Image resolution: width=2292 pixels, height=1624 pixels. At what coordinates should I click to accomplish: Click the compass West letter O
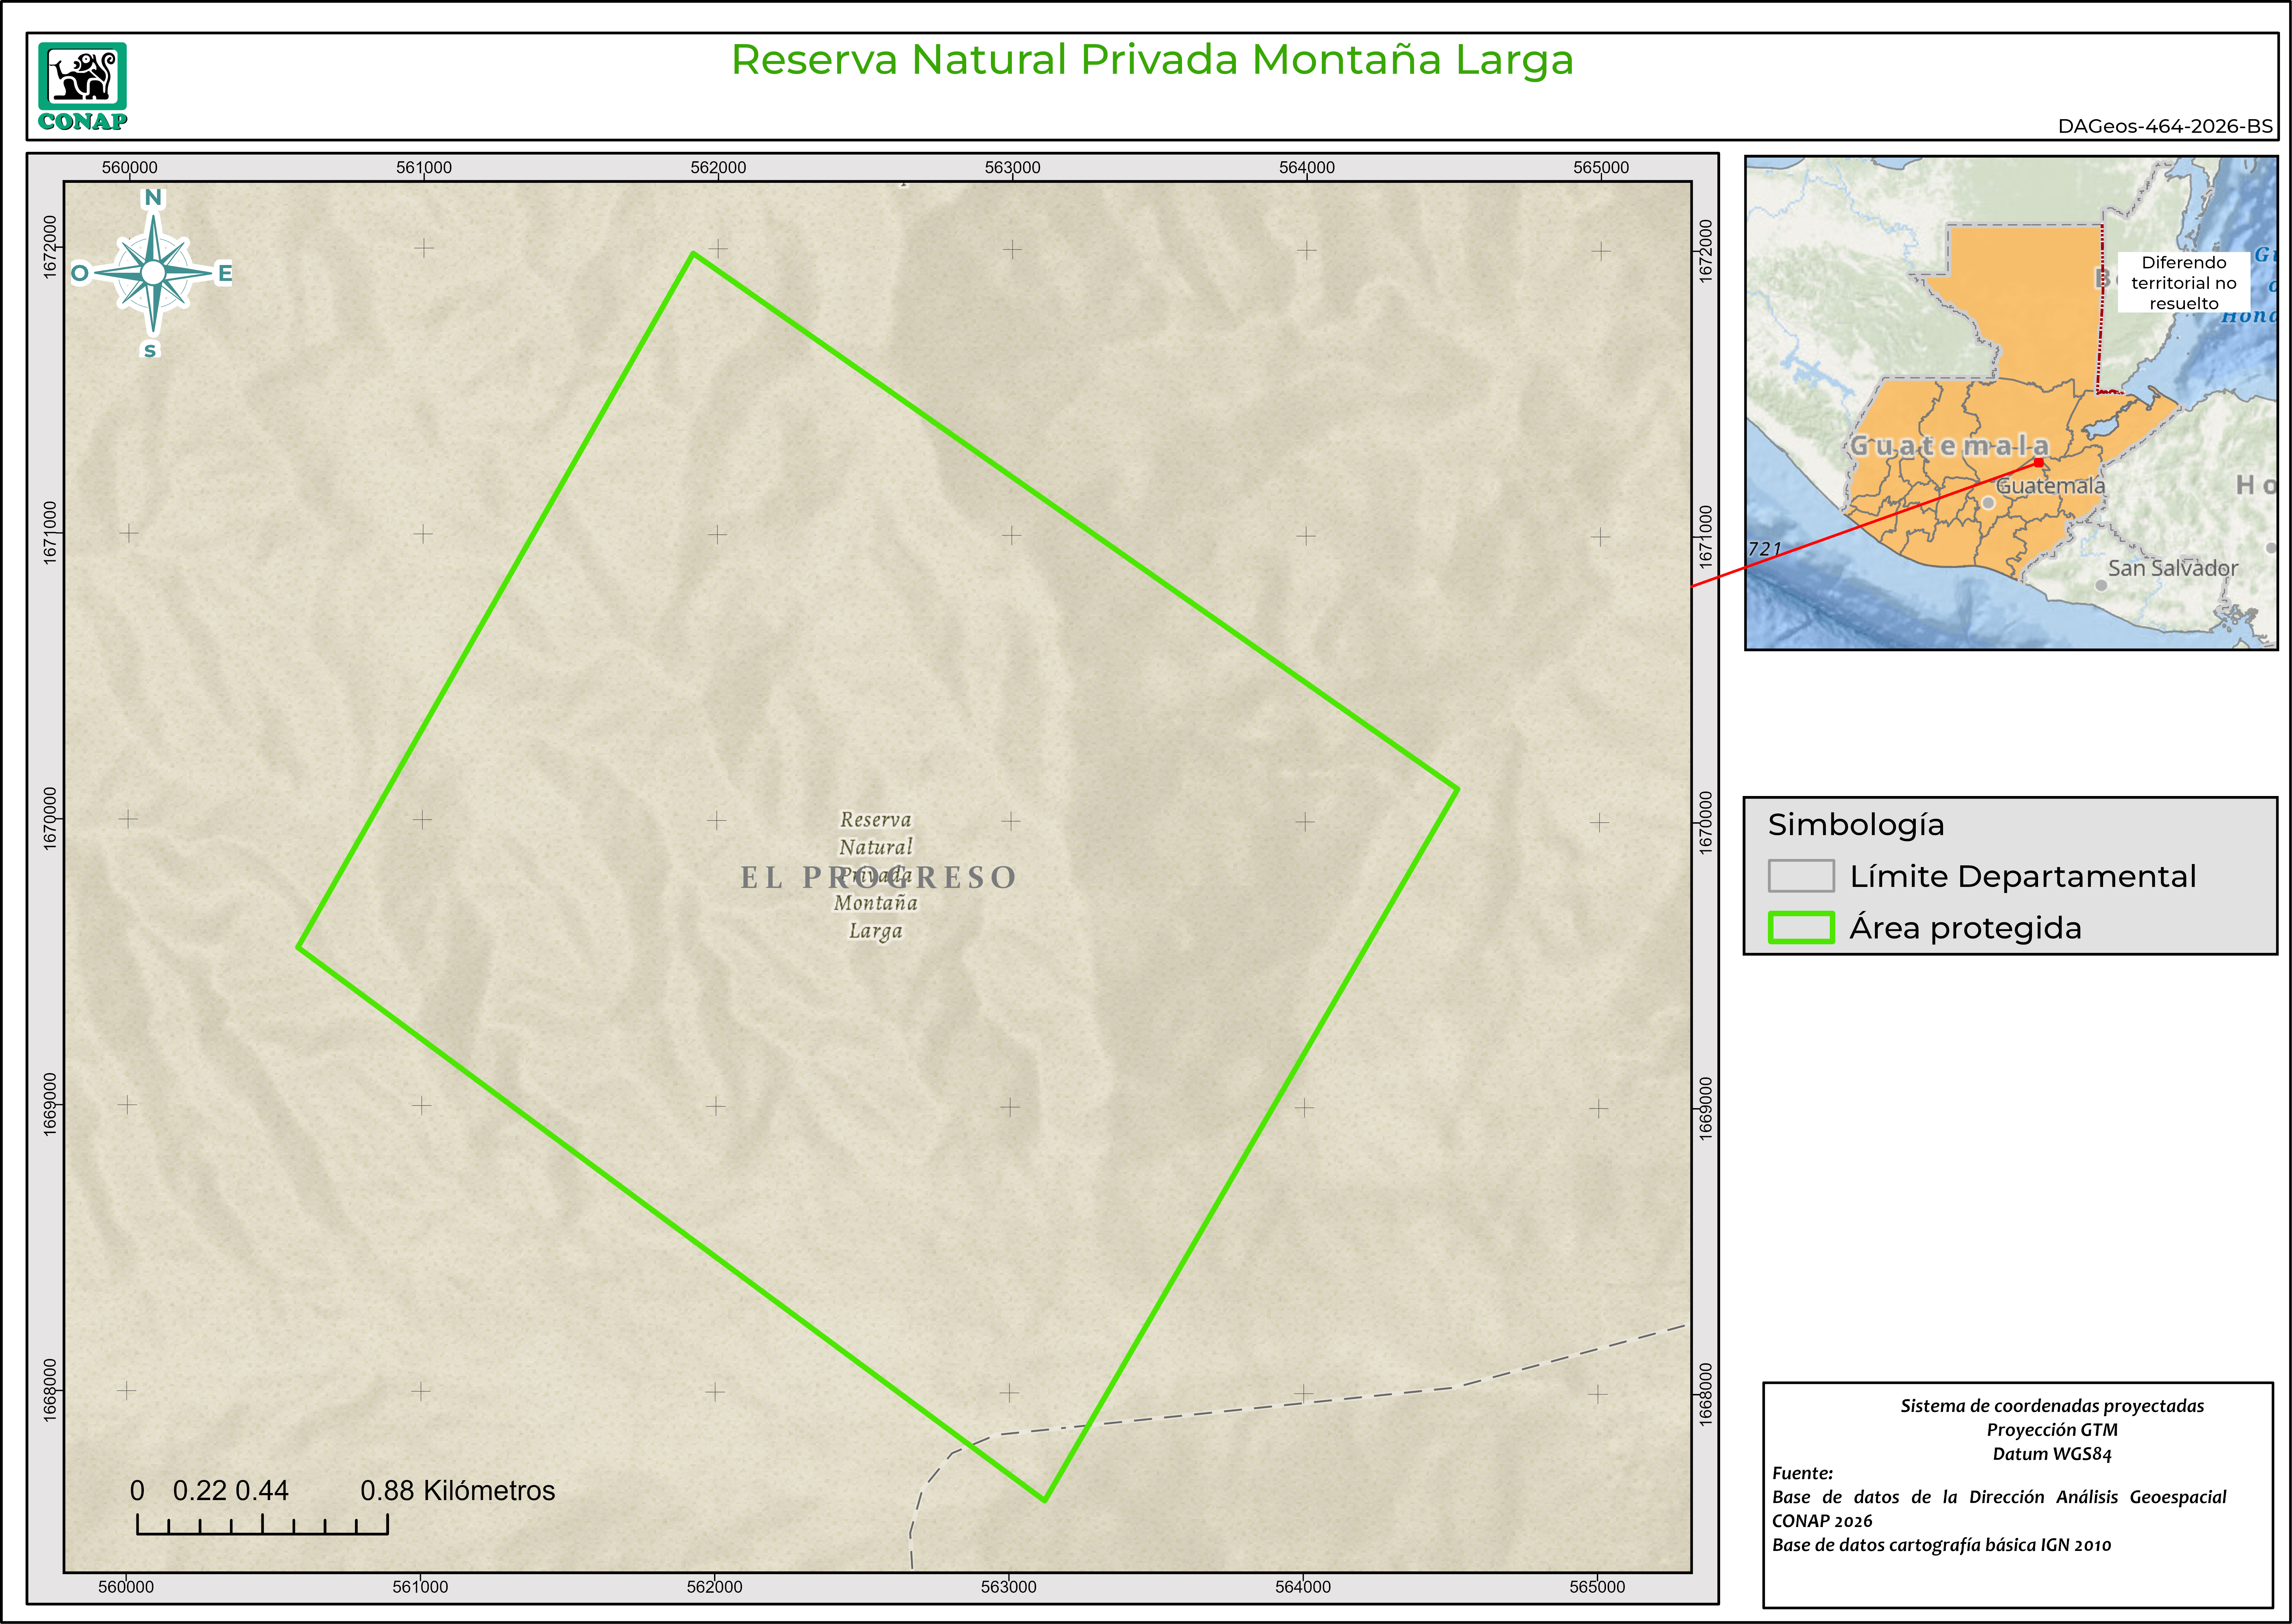pos(80,273)
